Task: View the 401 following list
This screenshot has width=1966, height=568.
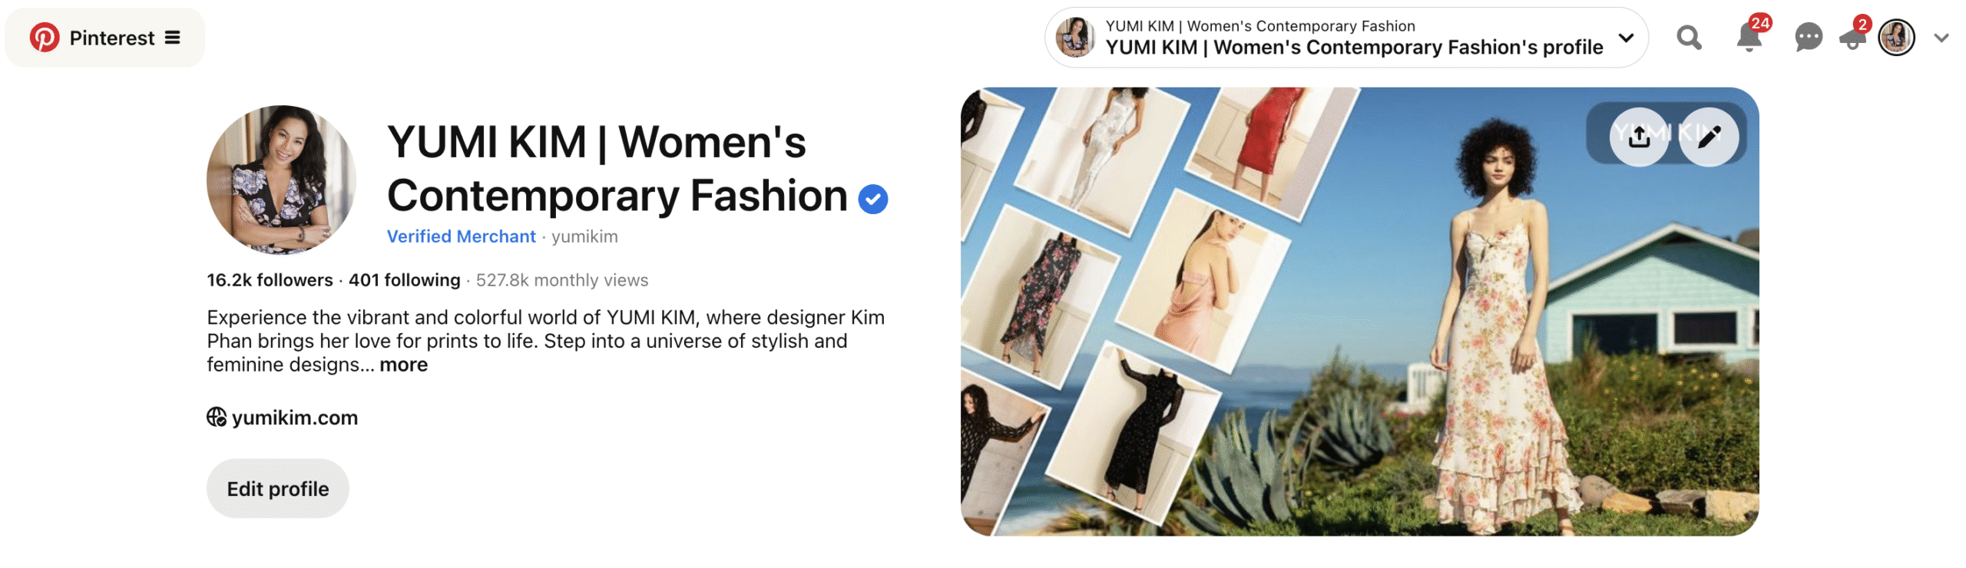Action: (x=404, y=280)
